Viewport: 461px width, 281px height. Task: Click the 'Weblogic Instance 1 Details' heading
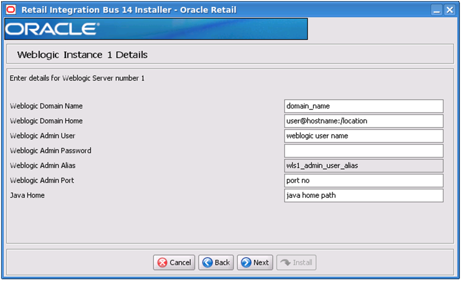click(x=82, y=55)
